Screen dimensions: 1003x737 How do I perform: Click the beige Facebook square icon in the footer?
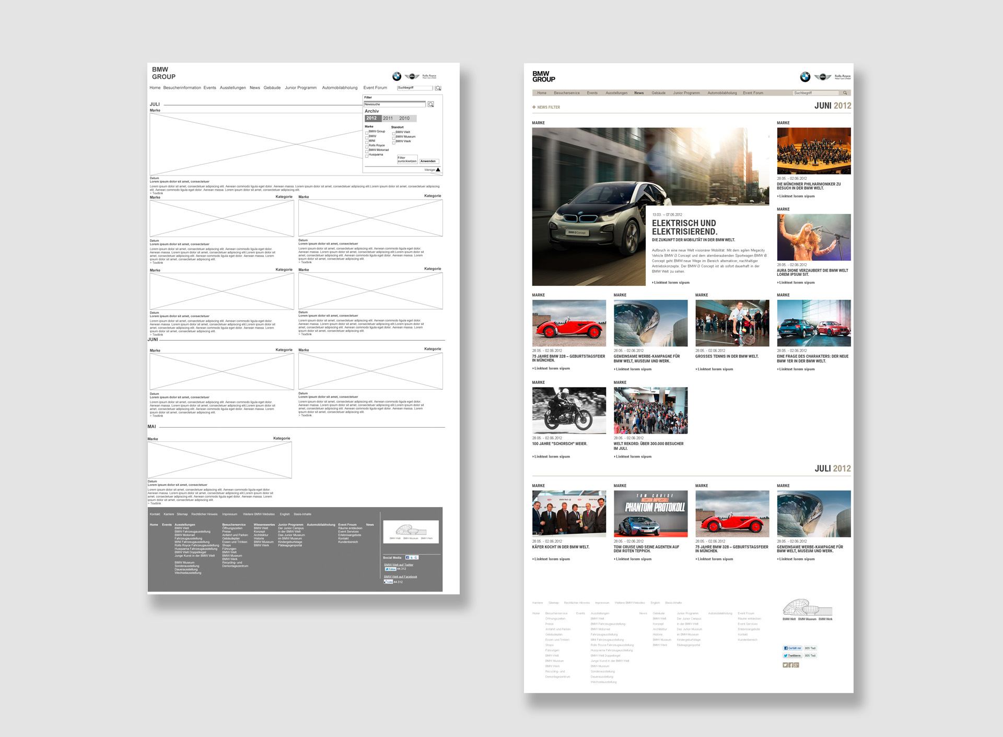(790, 665)
